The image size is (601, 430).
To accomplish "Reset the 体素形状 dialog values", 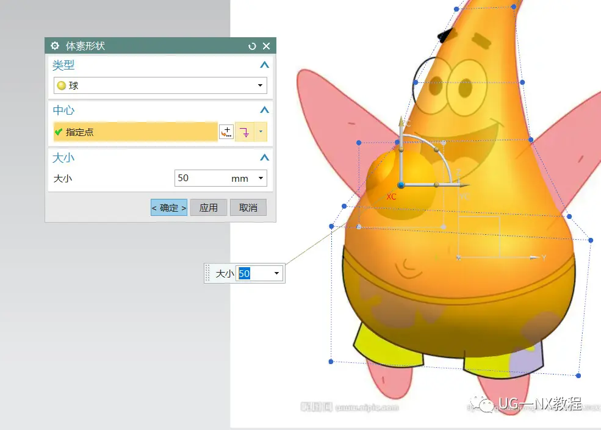I will (252, 46).
